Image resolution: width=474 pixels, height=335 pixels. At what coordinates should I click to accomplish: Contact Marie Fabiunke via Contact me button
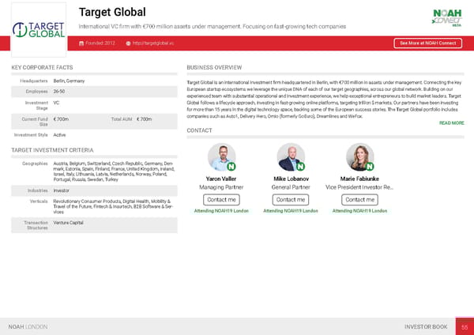[359, 200]
